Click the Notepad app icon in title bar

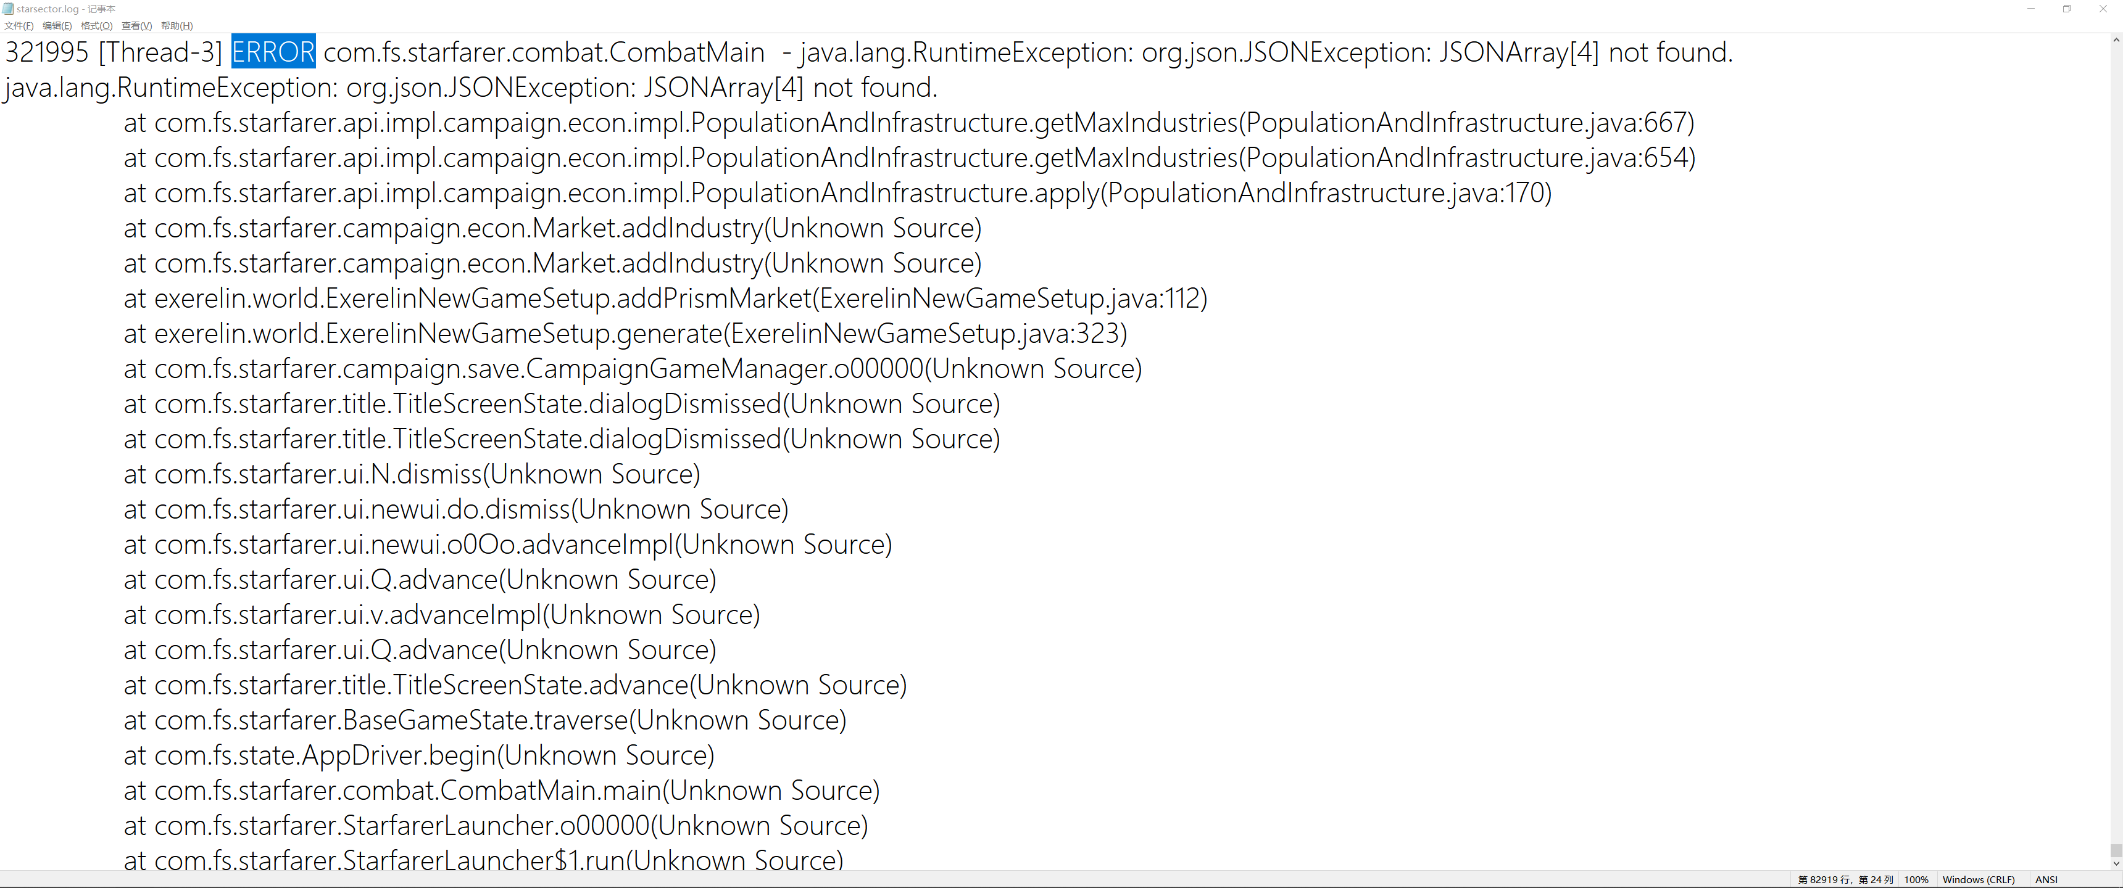pyautogui.click(x=8, y=9)
